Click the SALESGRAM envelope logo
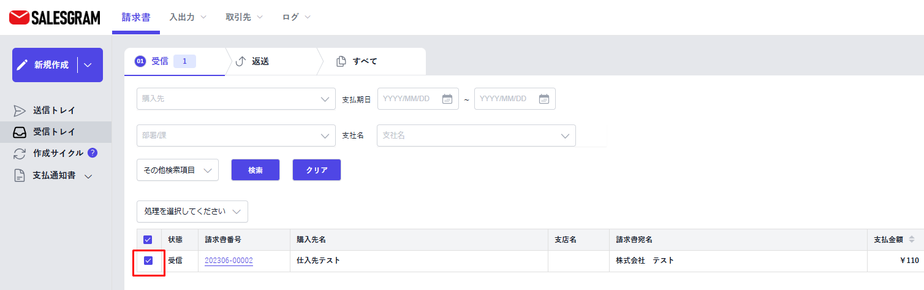 [x=19, y=18]
